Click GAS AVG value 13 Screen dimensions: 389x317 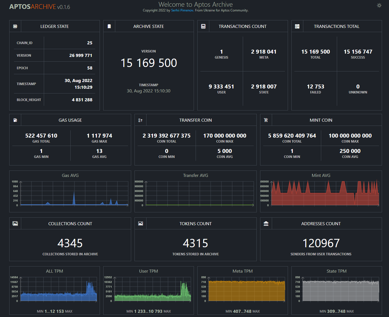tap(99, 151)
